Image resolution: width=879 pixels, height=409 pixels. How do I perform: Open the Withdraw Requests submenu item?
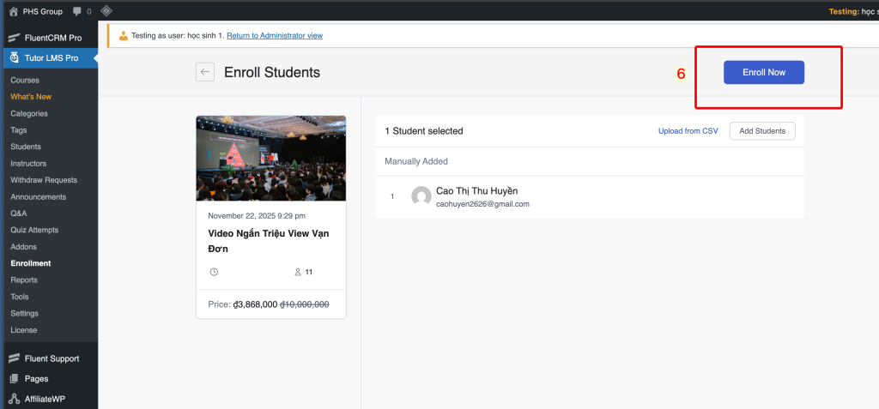click(x=44, y=180)
